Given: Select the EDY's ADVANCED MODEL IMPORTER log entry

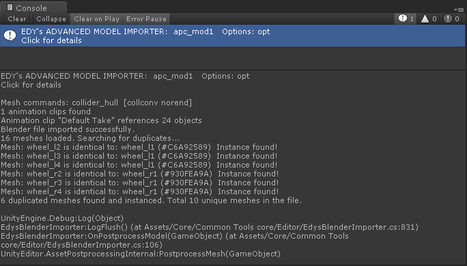Looking at the screenshot, I should coord(232,36).
